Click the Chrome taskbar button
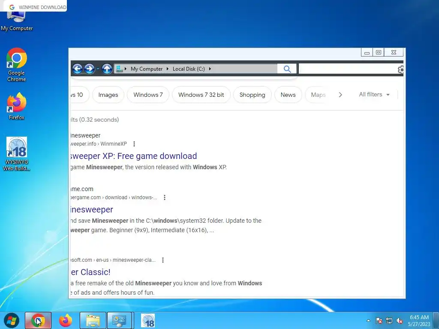The height and width of the screenshot is (329, 439). 38,320
